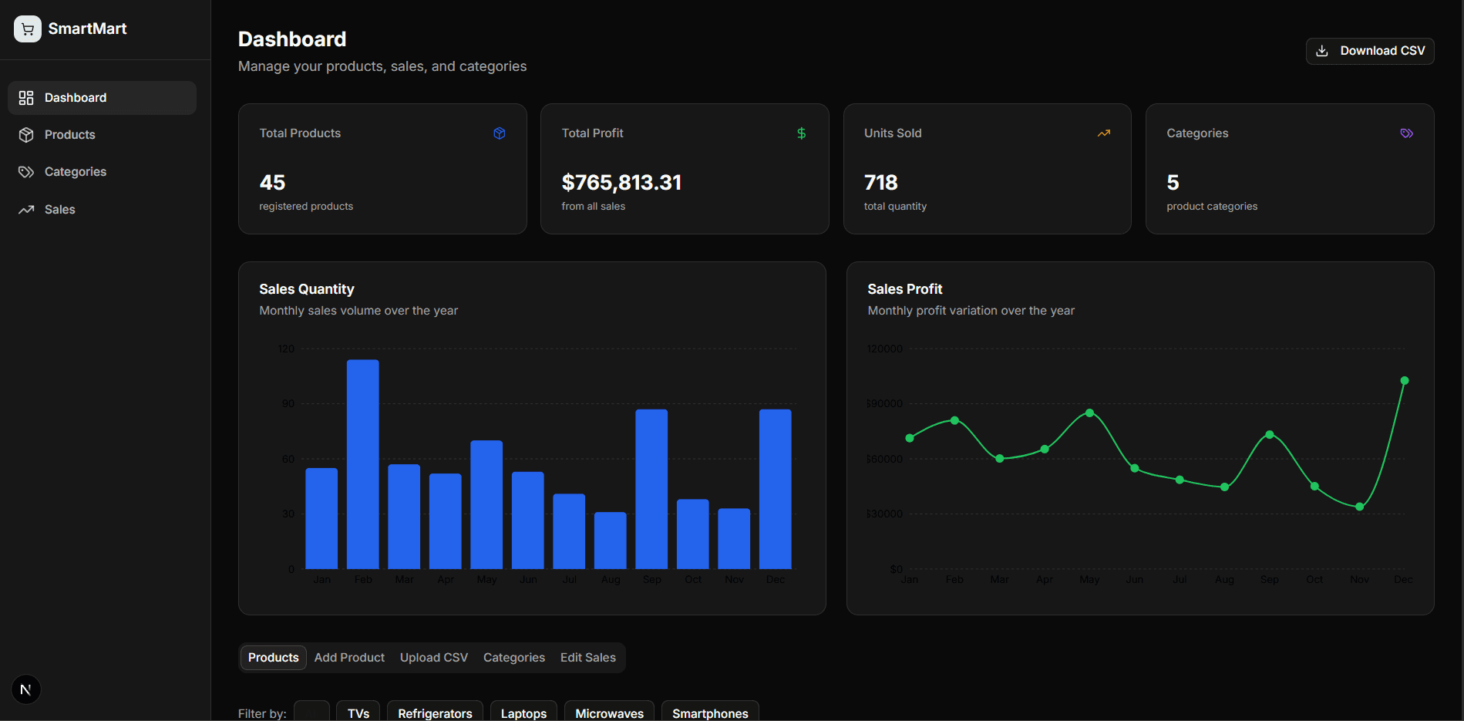Click the Categories tag icon in sidebar

click(x=26, y=172)
